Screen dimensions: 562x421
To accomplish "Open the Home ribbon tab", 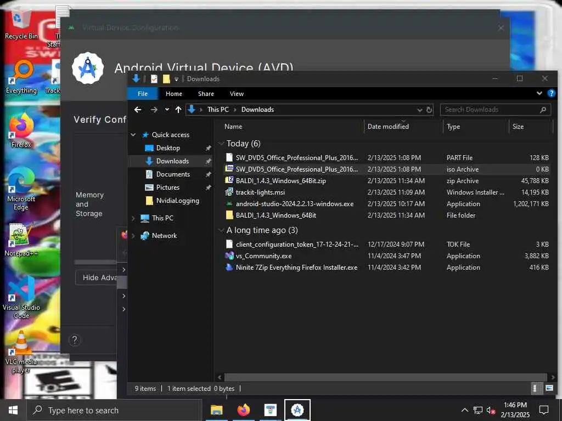I will coord(174,94).
